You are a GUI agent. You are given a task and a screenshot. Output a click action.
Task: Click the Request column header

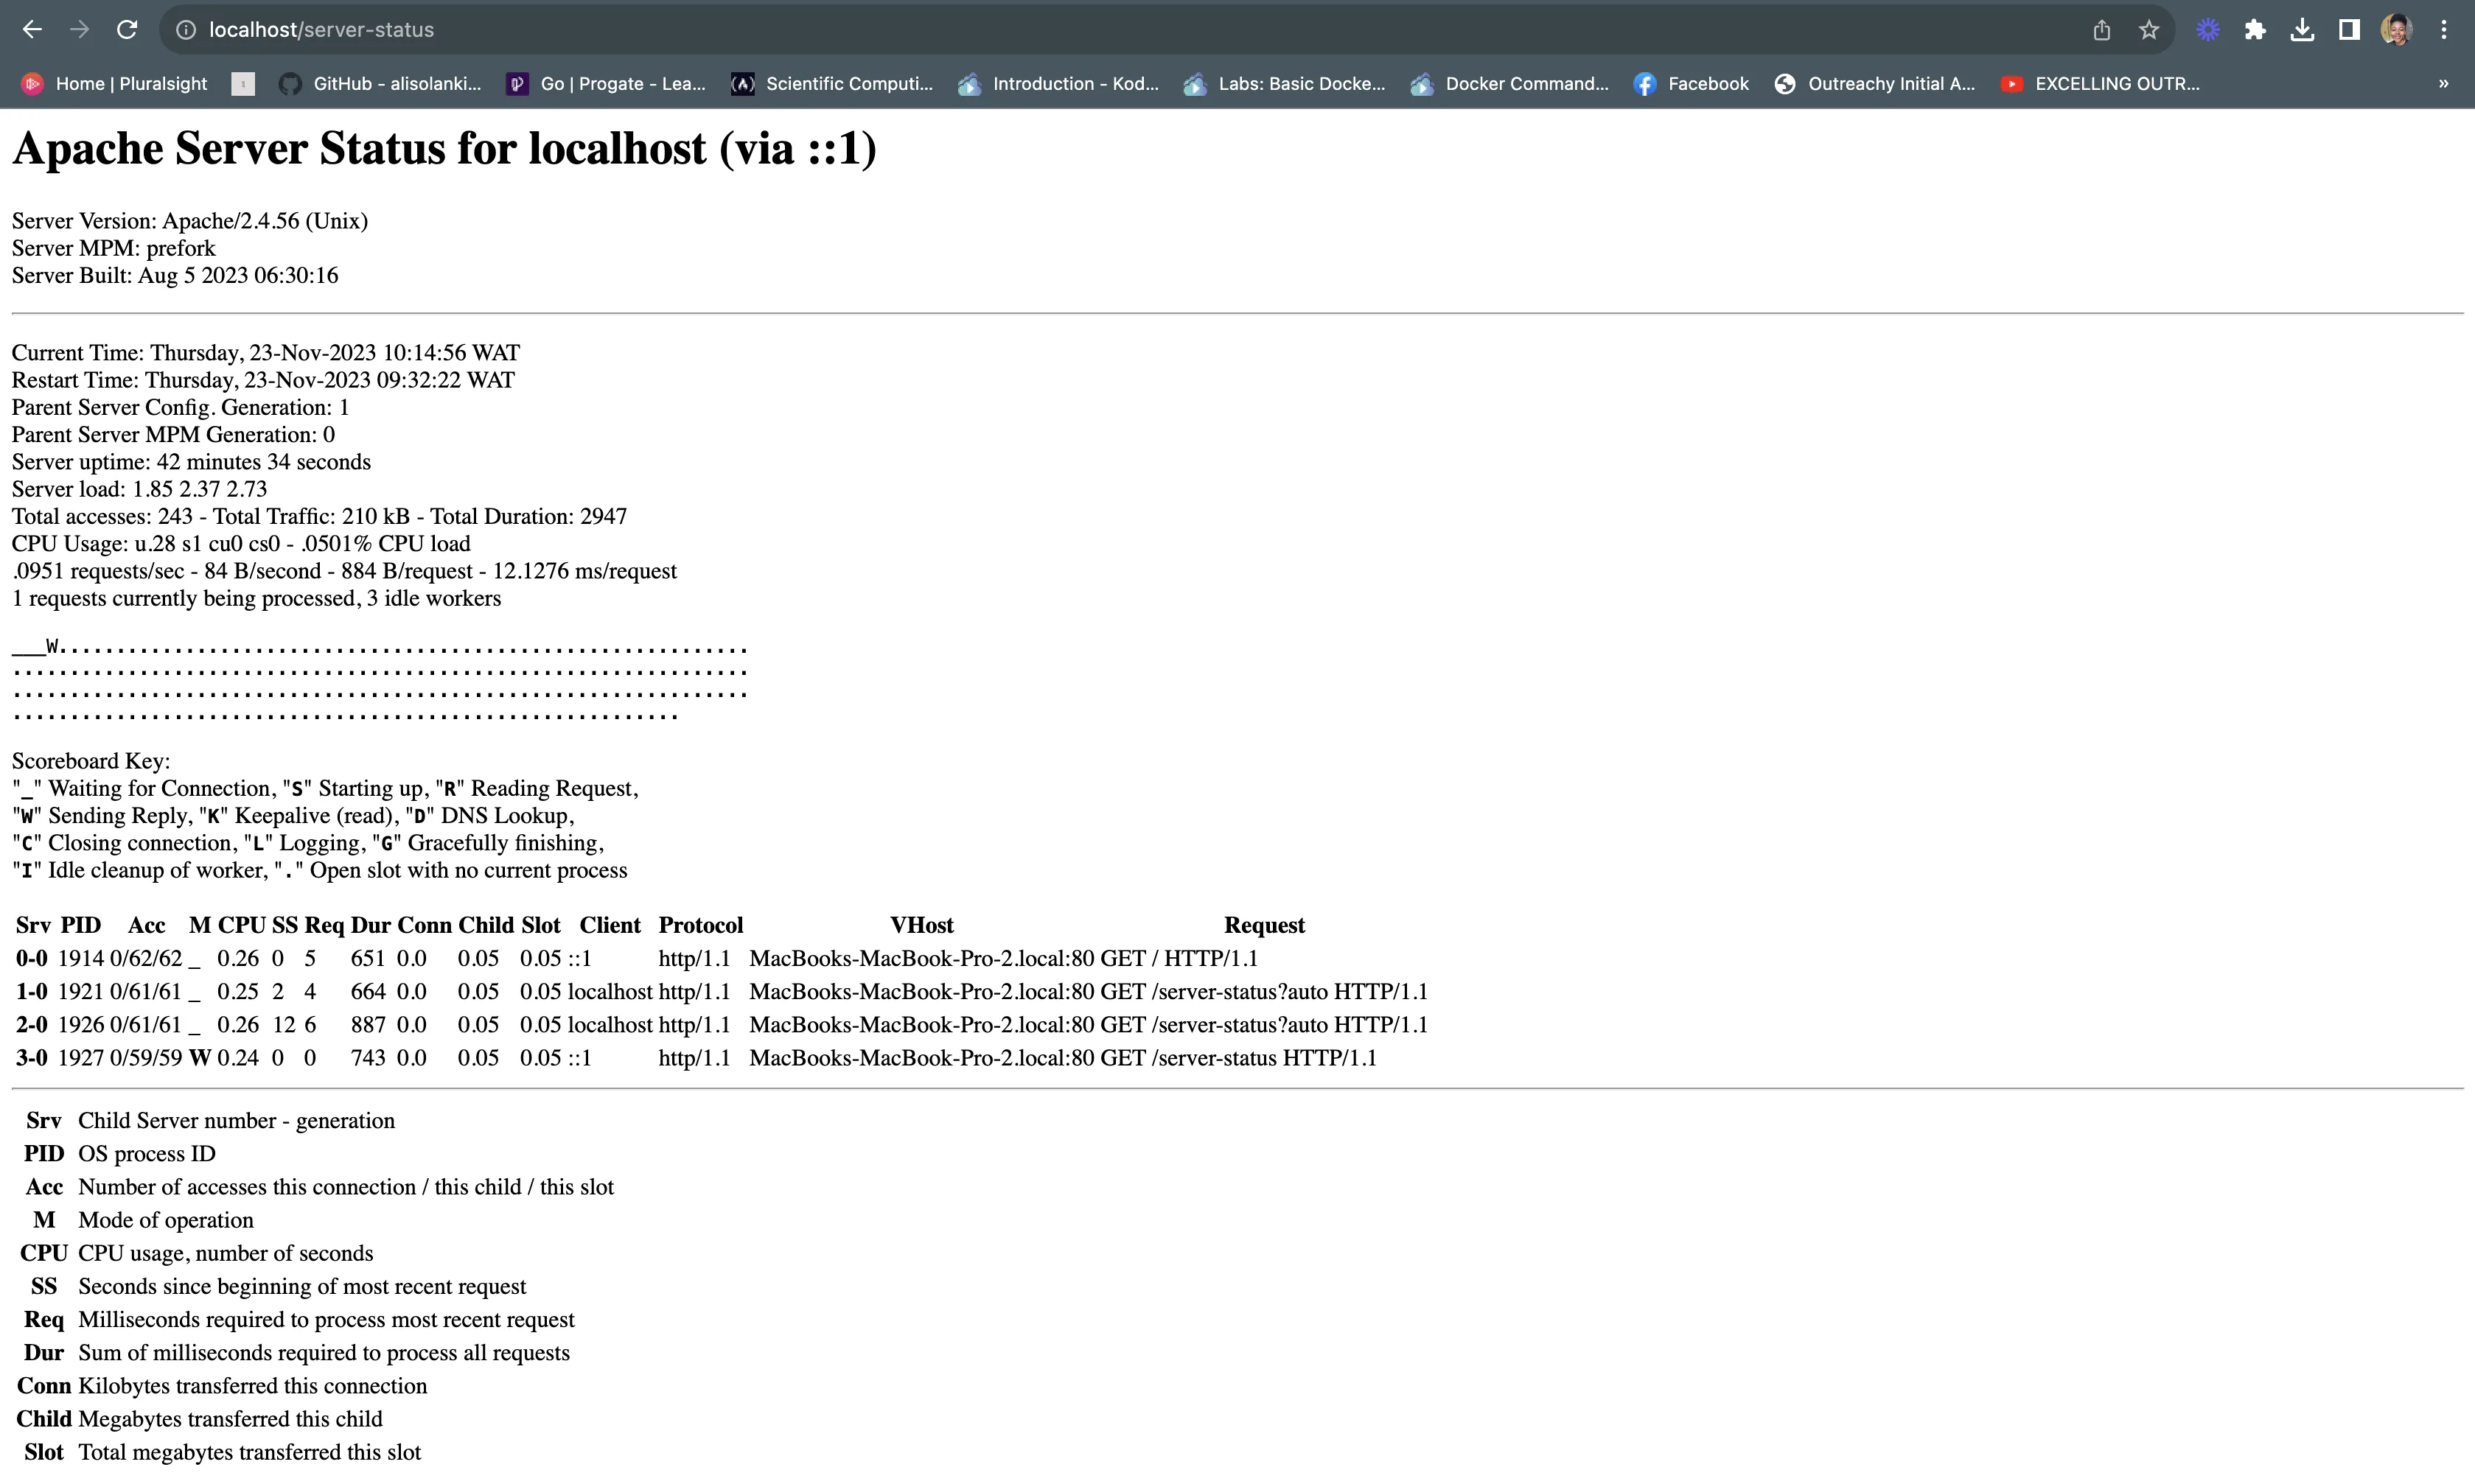[x=1264, y=925]
